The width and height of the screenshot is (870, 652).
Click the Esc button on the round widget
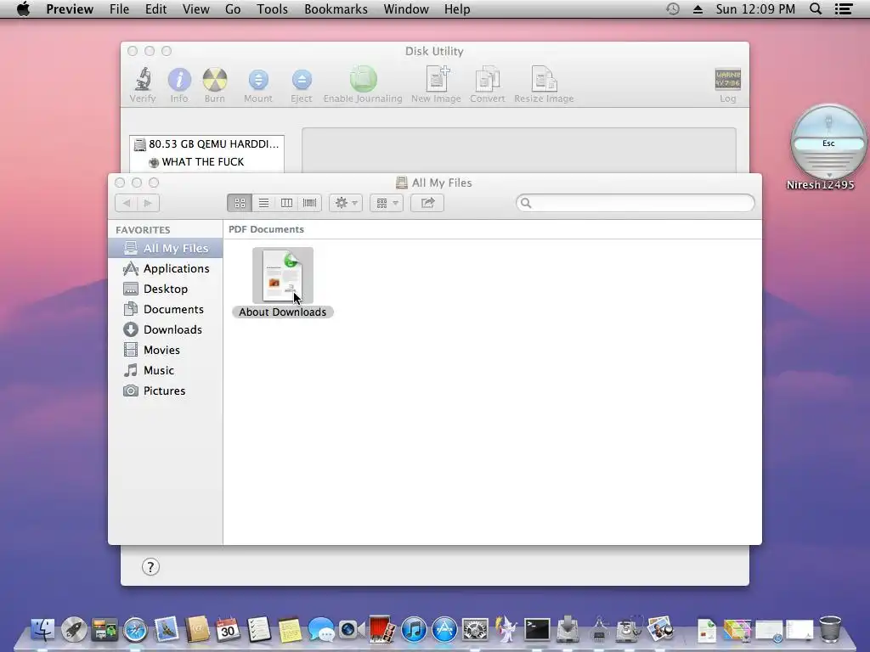pyautogui.click(x=828, y=143)
